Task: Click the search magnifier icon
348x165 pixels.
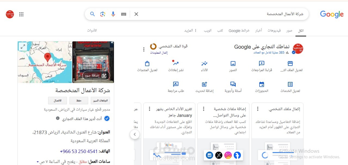Action: coord(92,14)
